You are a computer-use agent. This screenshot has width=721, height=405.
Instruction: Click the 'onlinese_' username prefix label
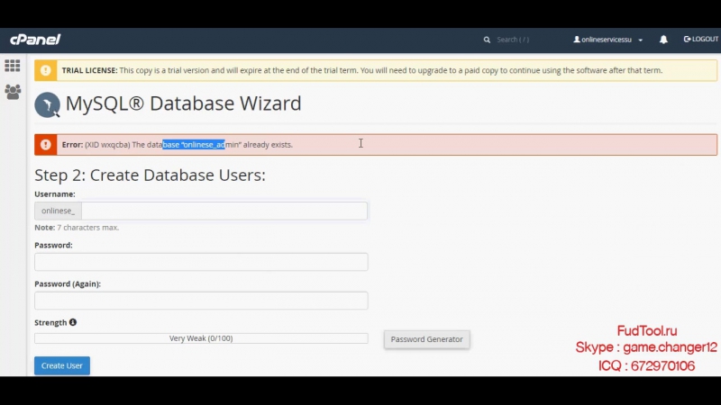point(58,211)
